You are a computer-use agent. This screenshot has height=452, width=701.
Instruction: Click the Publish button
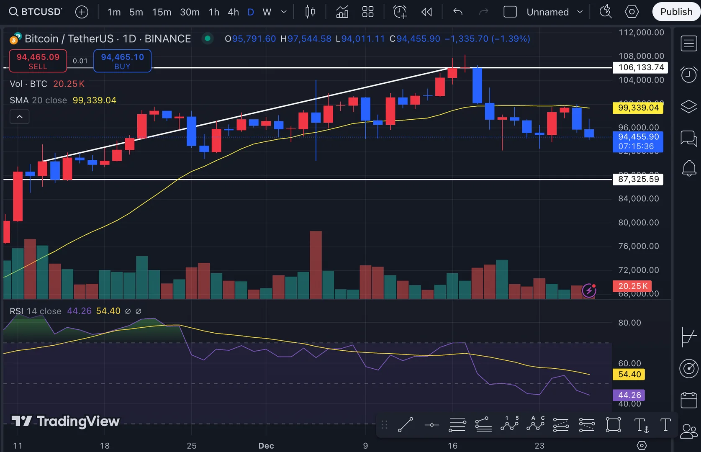[x=676, y=12]
